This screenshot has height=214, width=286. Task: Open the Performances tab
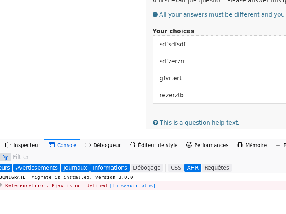pyautogui.click(x=207, y=145)
